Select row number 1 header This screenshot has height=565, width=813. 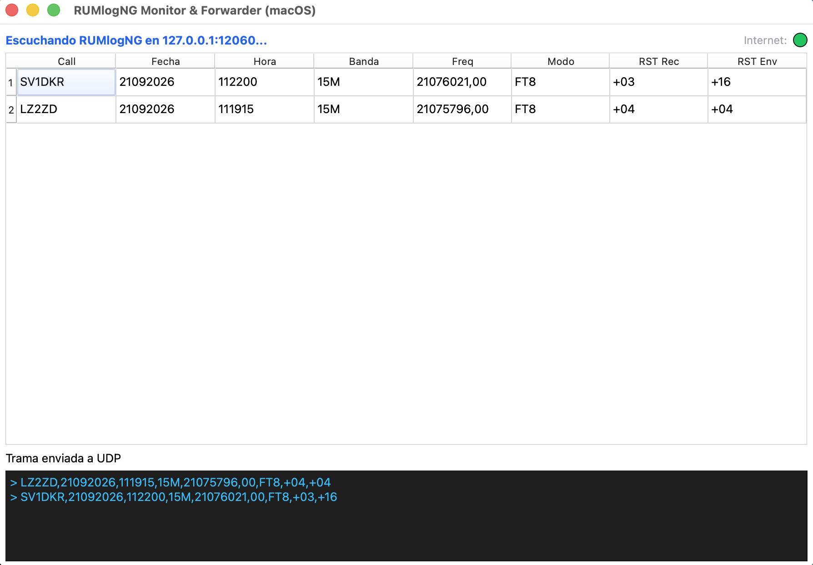pos(11,82)
